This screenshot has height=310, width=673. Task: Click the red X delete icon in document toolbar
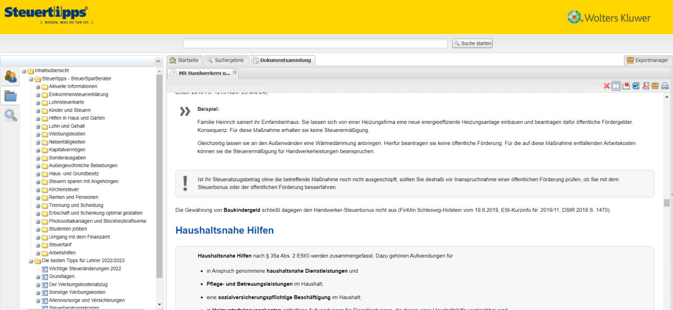606,86
